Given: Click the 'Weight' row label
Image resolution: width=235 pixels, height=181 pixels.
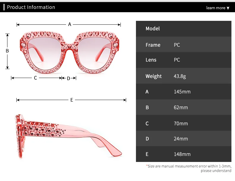Looking at the screenshot, I should [153, 76].
